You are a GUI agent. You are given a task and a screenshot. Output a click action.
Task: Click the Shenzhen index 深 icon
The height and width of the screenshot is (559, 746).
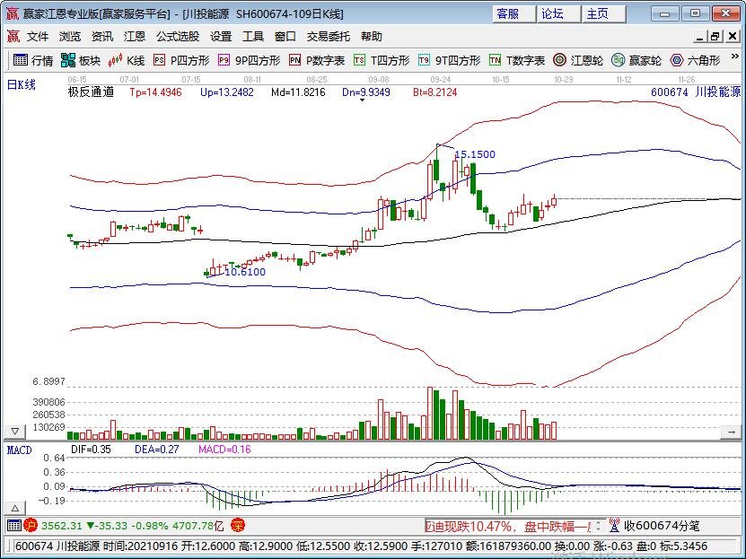click(x=238, y=526)
